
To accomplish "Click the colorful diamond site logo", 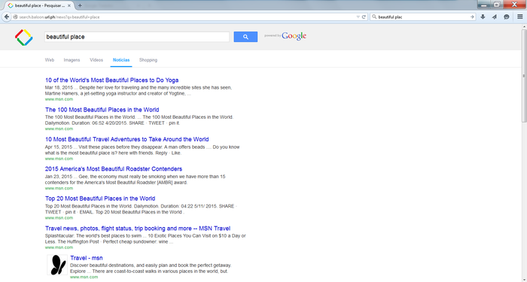I will point(24,38).
